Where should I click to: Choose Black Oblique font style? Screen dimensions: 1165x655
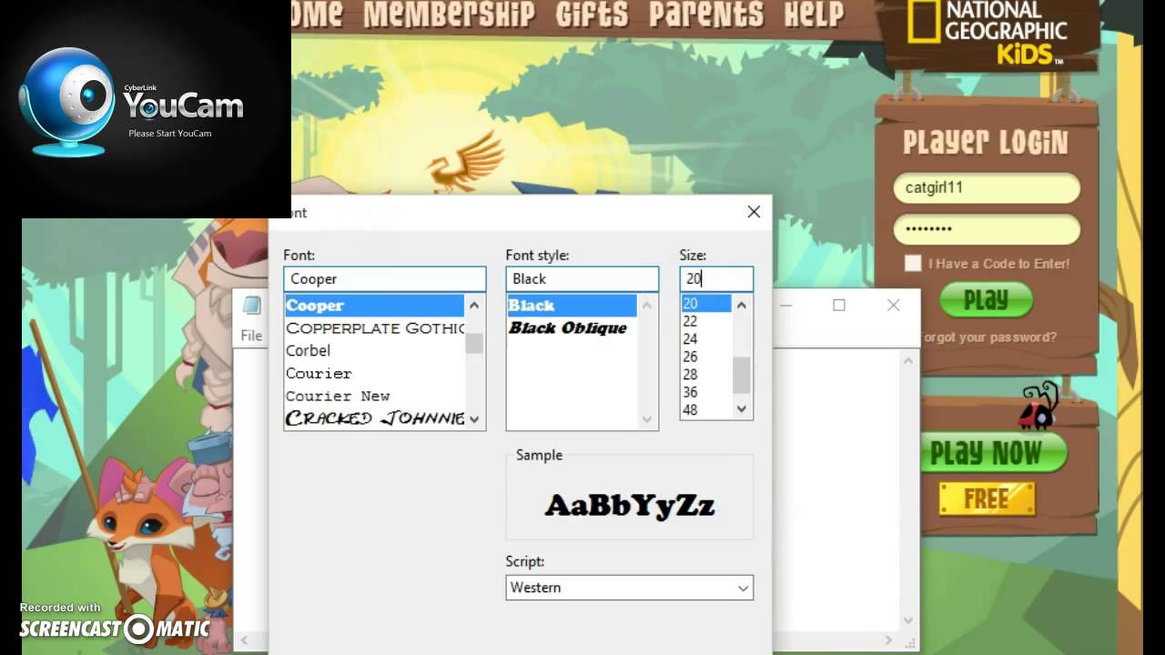(572, 327)
